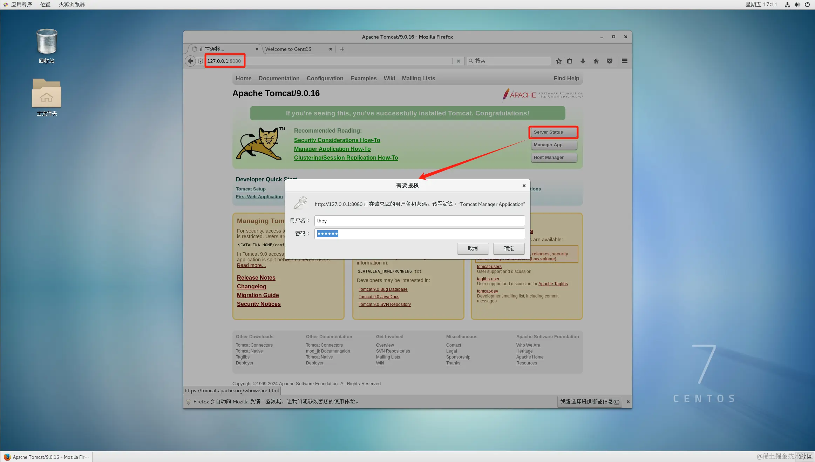Screen dimensions: 815x462
Task: Click the Apache feather logo
Action: [x=543, y=95]
